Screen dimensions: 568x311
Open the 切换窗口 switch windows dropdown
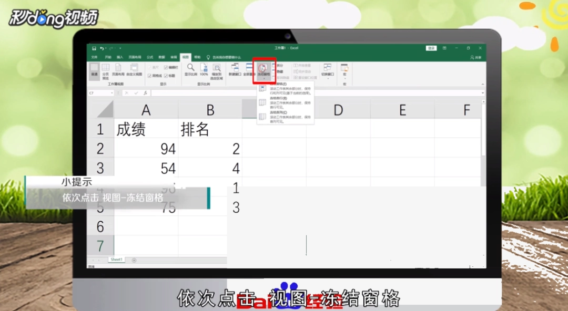click(x=328, y=70)
